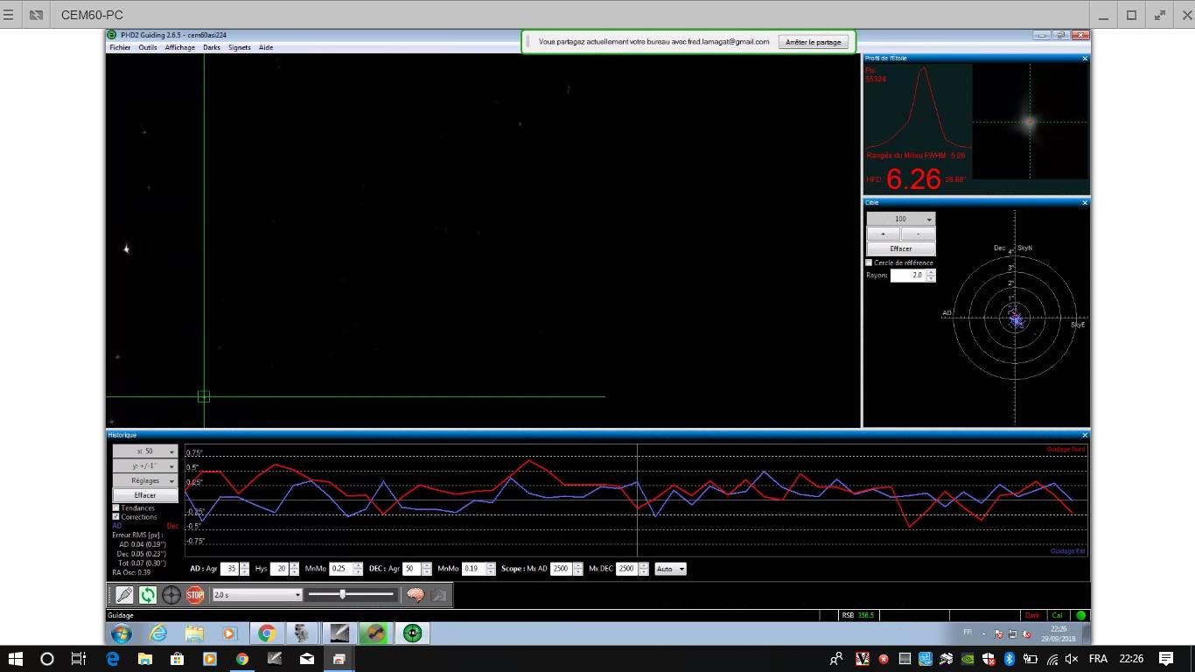The image size is (1195, 672).
Task: Open the telescope mount app in remote taskbar
Action: 303,633
